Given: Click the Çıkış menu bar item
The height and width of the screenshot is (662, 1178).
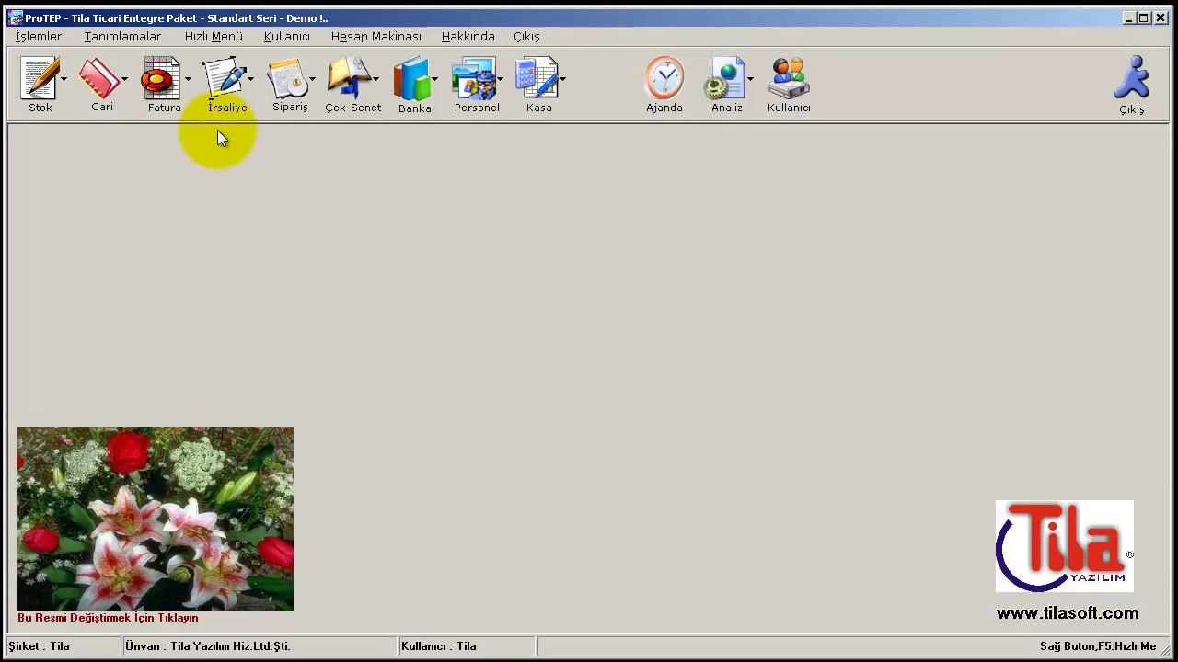Looking at the screenshot, I should pyautogui.click(x=526, y=37).
